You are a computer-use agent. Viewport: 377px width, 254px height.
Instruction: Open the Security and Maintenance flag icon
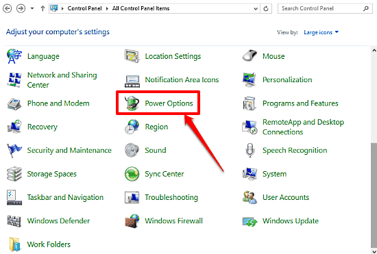tap(14, 151)
